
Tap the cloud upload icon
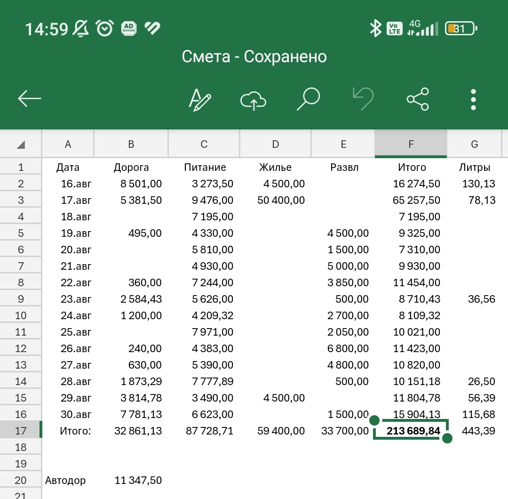[254, 100]
